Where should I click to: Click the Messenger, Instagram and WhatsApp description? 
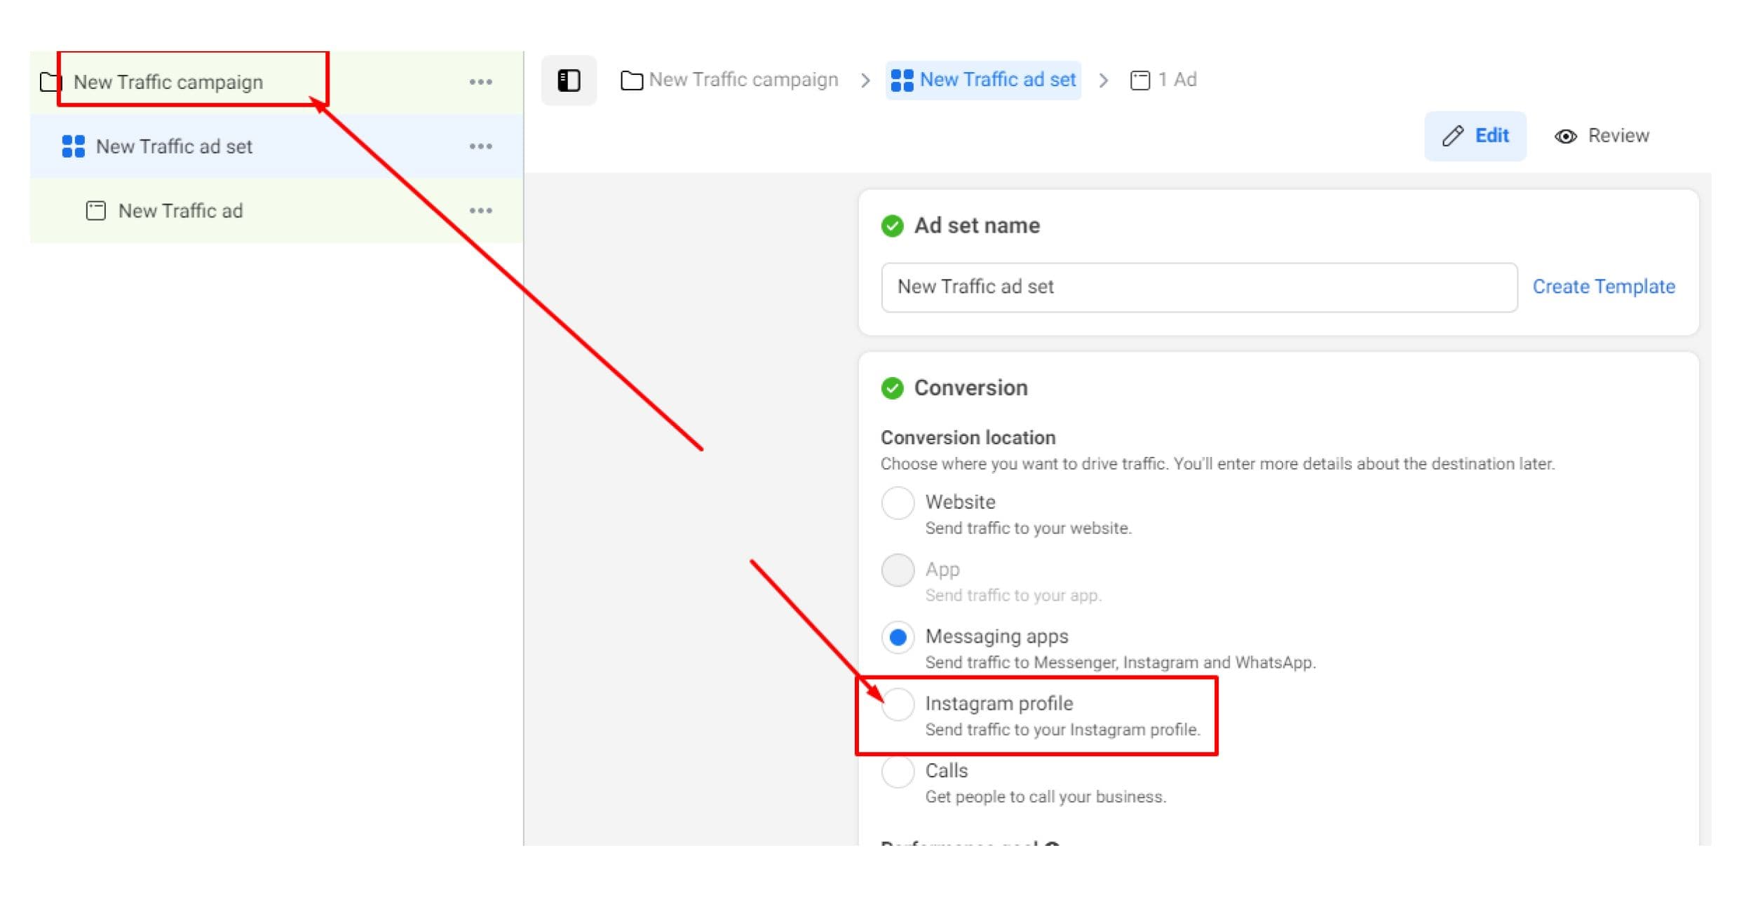coord(1121,663)
